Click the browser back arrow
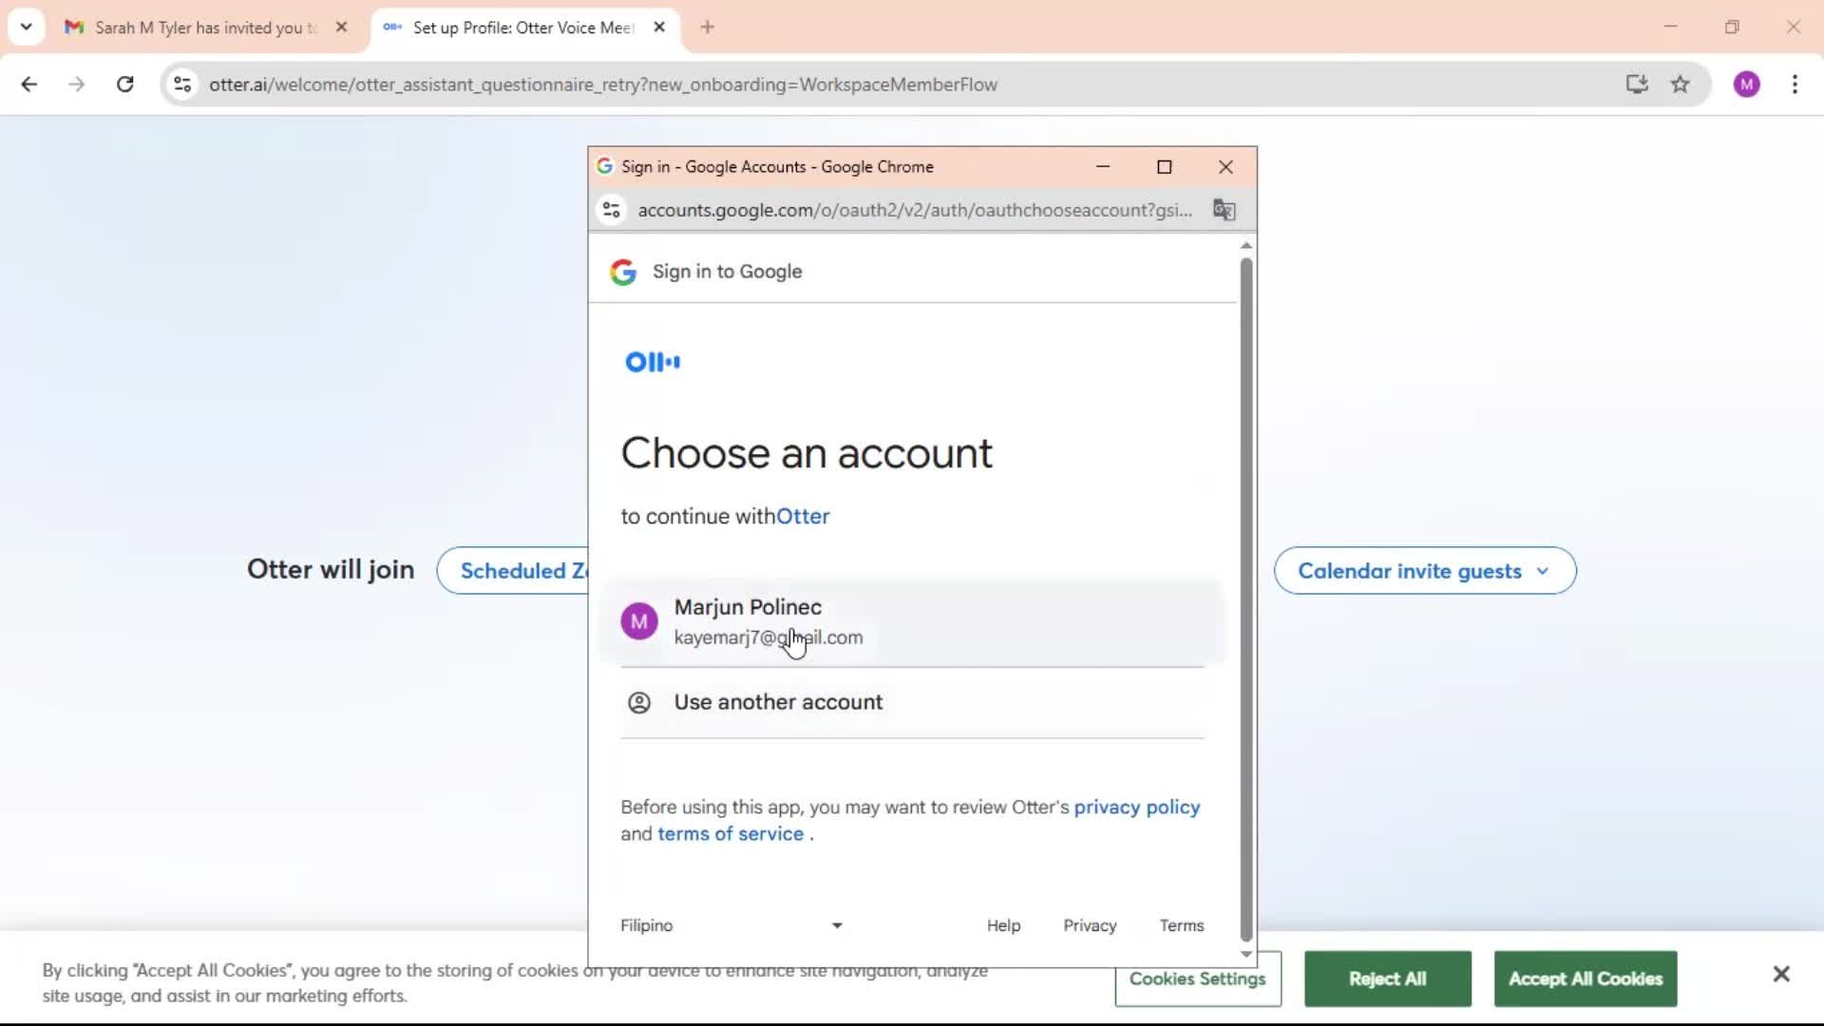 [29, 85]
